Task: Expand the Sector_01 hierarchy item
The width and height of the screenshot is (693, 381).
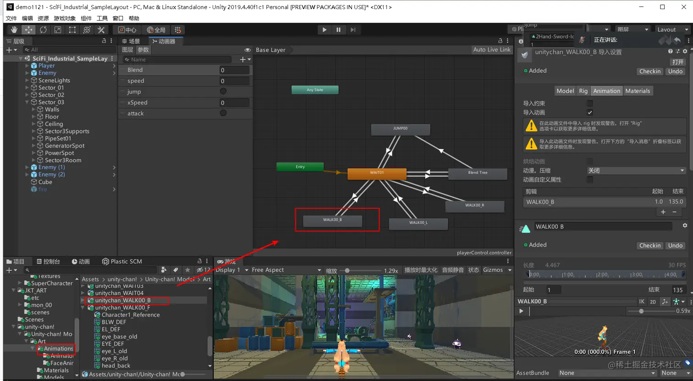Action: click(x=27, y=88)
